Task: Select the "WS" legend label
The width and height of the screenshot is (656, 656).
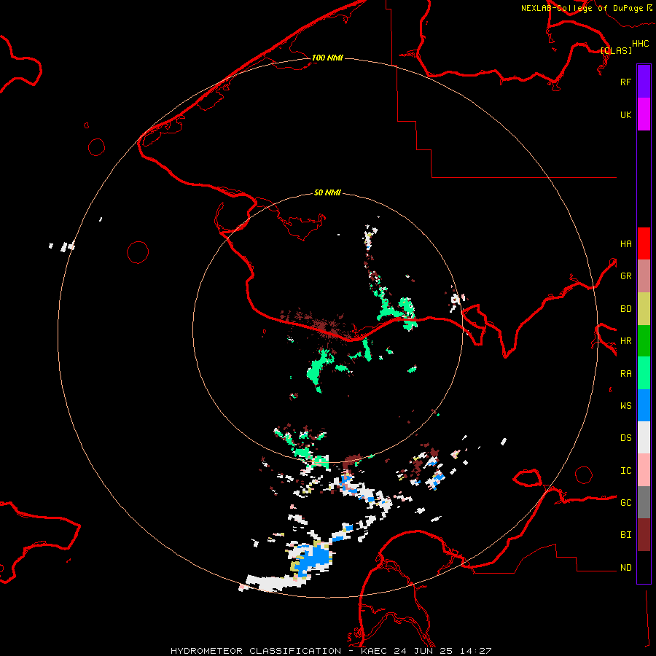Action: click(625, 406)
